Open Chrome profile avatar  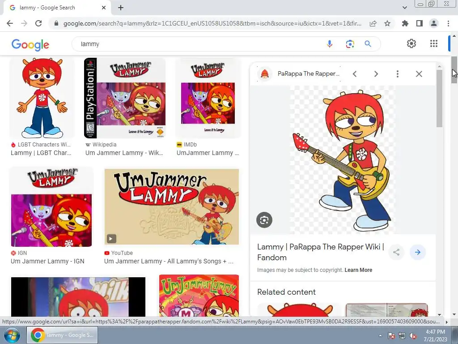click(x=434, y=23)
